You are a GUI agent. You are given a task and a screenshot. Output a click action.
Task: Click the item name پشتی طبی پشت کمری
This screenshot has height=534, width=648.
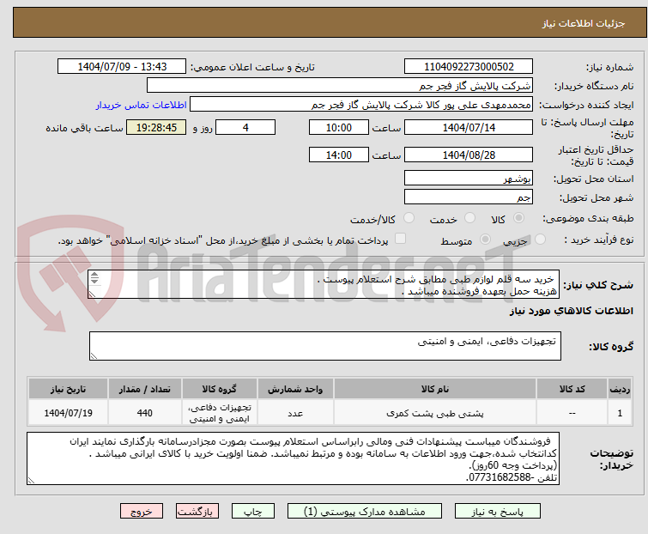pos(435,413)
